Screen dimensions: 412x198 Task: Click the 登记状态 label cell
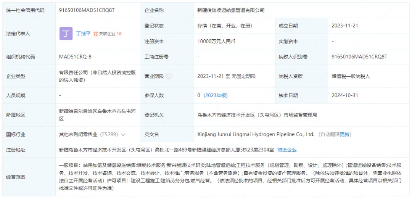point(167,26)
